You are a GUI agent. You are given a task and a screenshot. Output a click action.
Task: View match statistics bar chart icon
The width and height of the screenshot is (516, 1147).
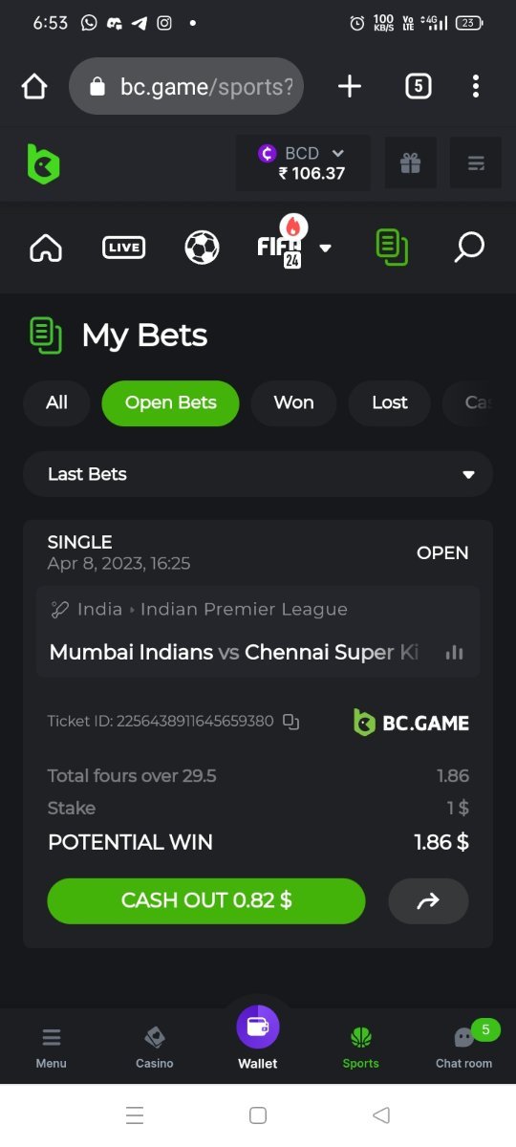[454, 652]
